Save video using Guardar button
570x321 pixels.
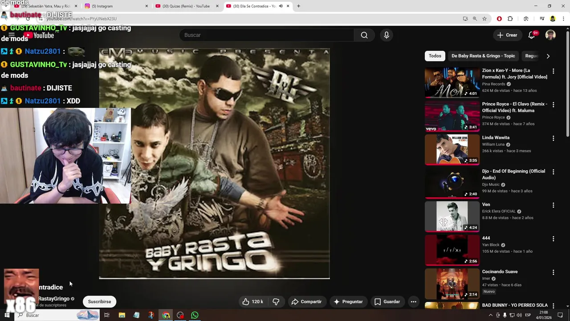click(387, 302)
